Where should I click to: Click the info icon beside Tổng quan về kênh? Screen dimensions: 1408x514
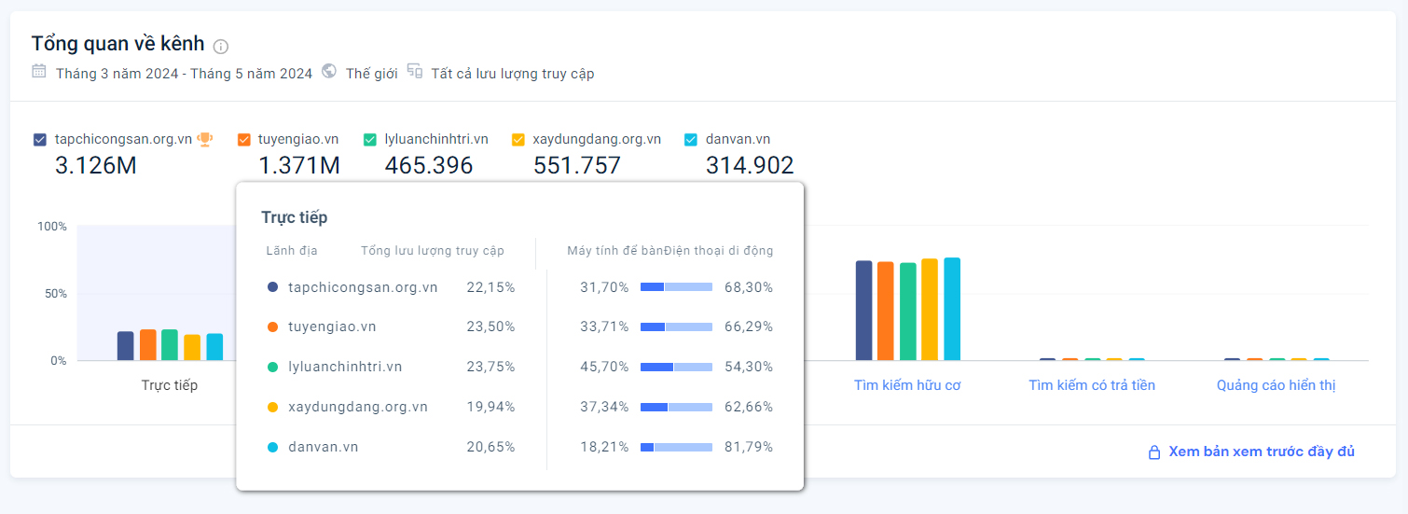click(221, 47)
